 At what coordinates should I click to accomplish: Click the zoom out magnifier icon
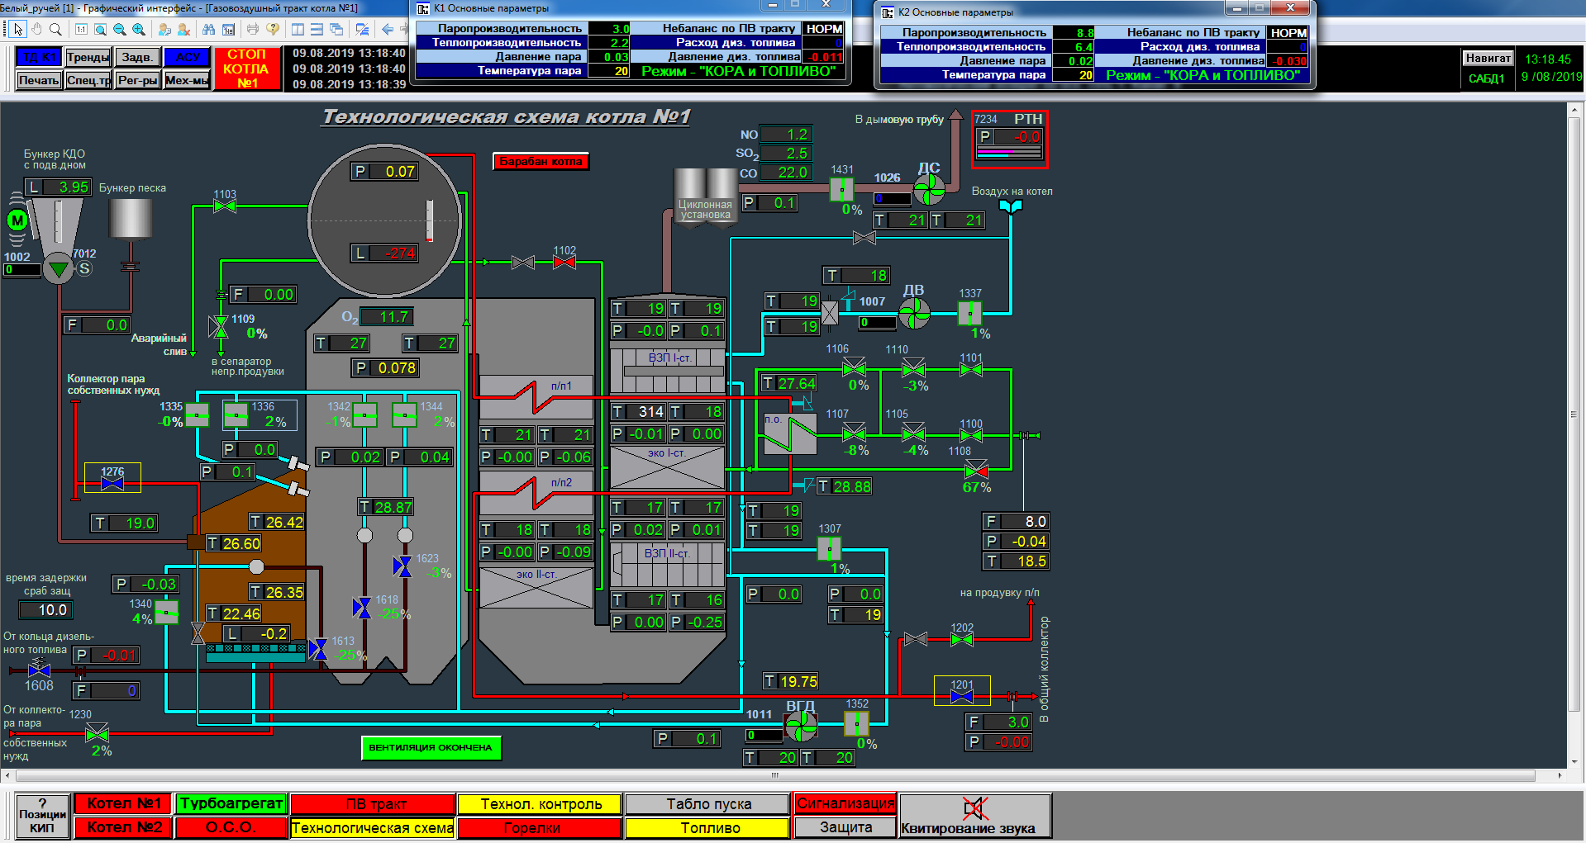click(x=120, y=30)
